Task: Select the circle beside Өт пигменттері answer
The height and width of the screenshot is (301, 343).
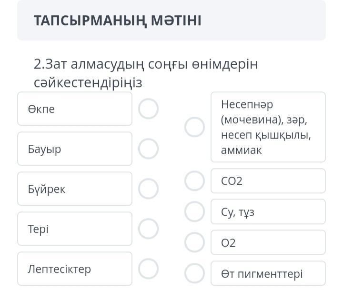Action: click(194, 273)
